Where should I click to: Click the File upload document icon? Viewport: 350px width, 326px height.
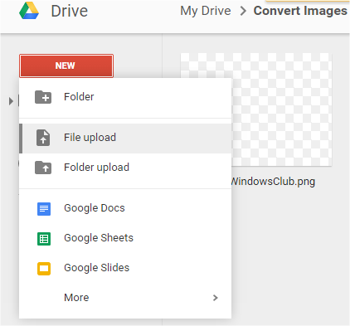(x=43, y=138)
